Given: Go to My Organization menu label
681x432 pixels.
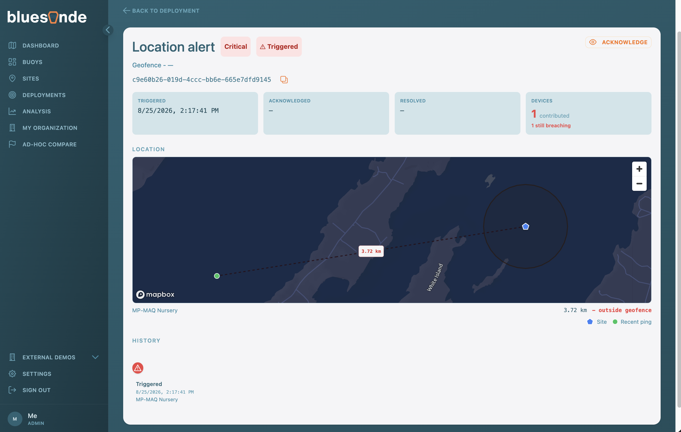Looking at the screenshot, I should 50,128.
